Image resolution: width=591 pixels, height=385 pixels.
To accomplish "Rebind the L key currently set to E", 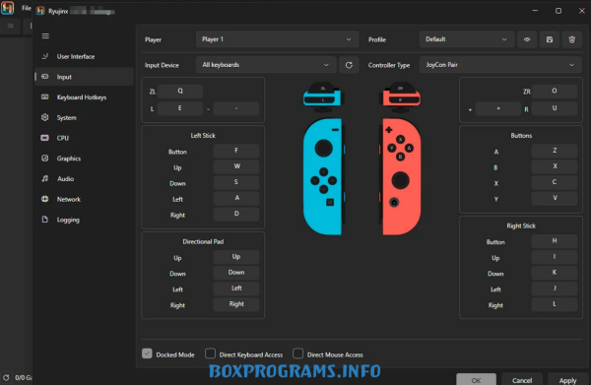I will click(180, 108).
